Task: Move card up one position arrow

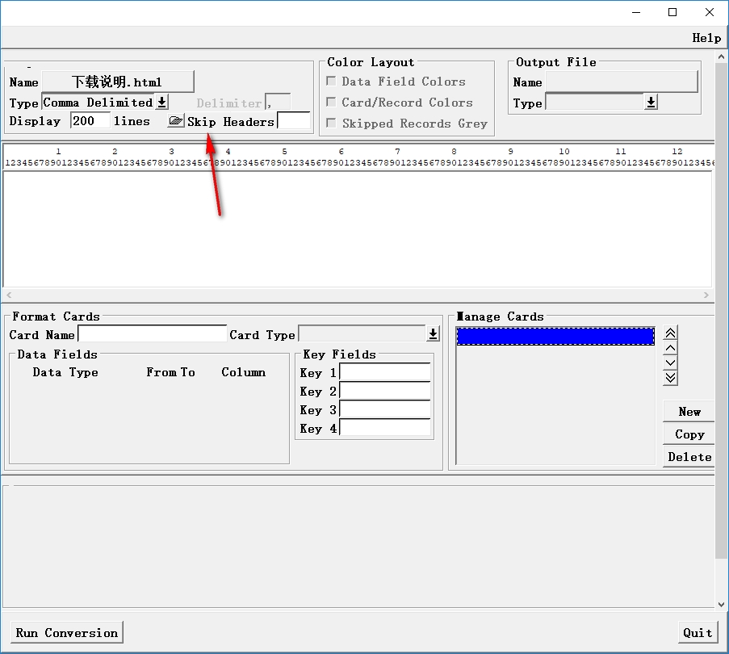Action: (x=670, y=348)
